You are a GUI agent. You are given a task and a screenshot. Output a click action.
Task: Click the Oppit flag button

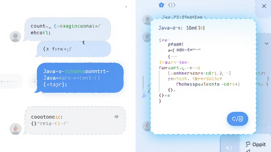coord(256,144)
